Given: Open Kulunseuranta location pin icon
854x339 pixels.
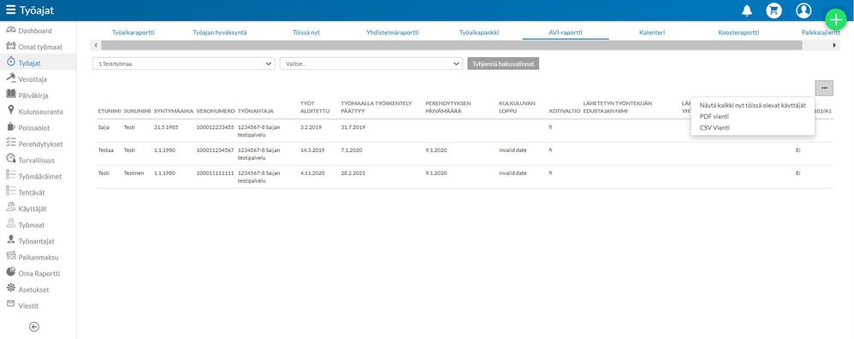Looking at the screenshot, I should tap(11, 111).
